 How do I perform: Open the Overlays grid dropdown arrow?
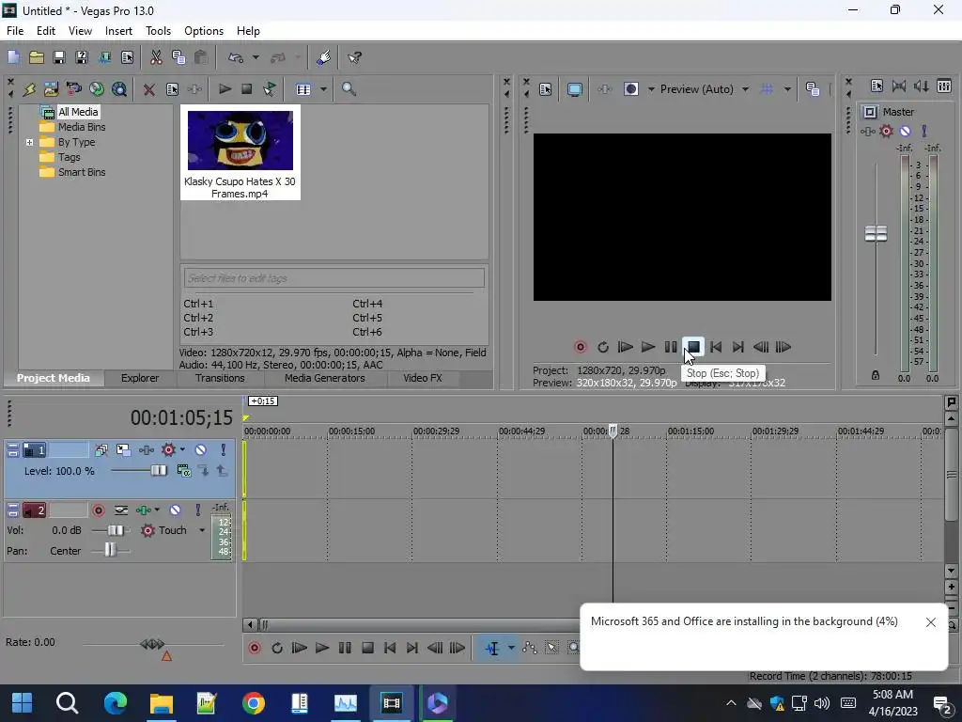pyautogui.click(x=787, y=89)
